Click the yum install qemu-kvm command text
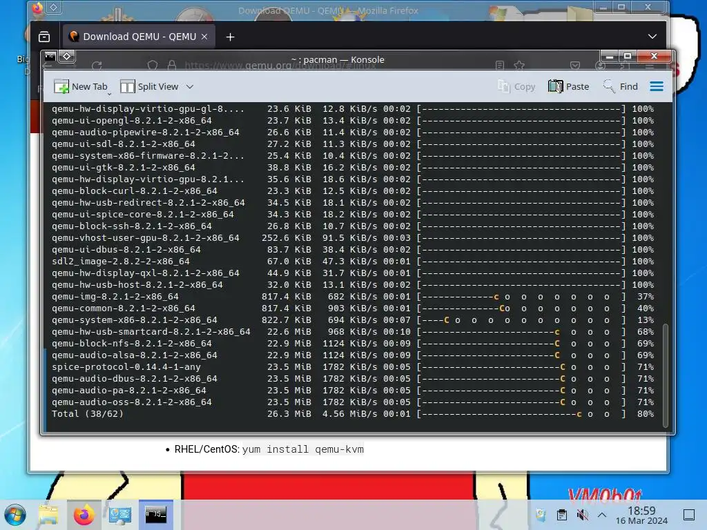Image resolution: width=707 pixels, height=530 pixels. [x=303, y=449]
